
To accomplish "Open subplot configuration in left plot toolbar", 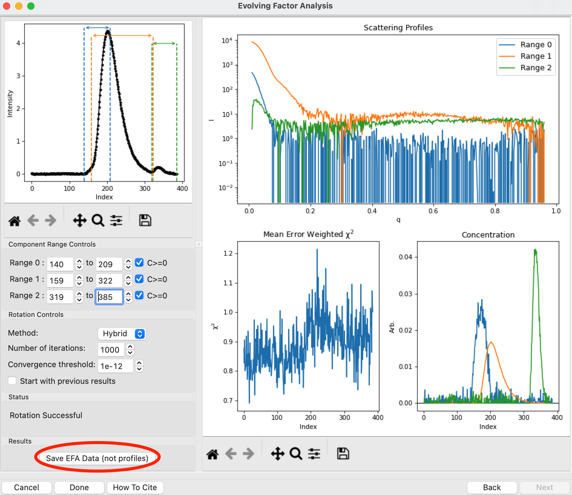I will click(x=116, y=221).
